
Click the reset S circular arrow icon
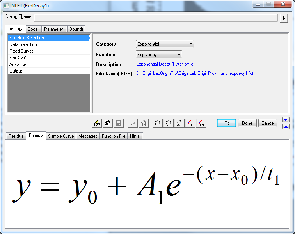click(169, 123)
